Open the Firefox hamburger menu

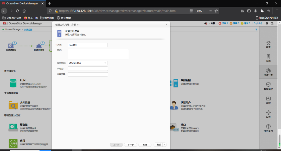(277, 11)
